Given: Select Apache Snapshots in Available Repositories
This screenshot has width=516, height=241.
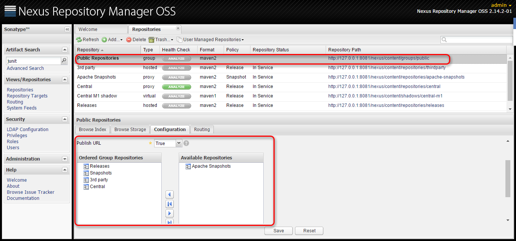Looking at the screenshot, I should tap(211, 166).
